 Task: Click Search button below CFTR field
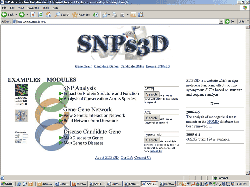(x=151, y=94)
